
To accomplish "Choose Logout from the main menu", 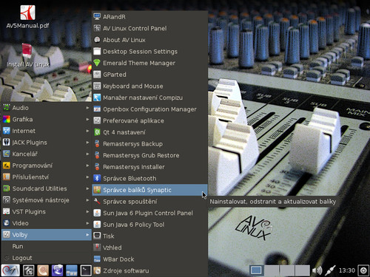I will point(46,258).
